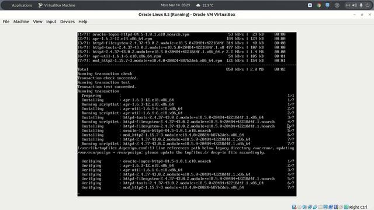Click the VirtualBox Machine panel entry
374x210 pixels.
point(57,5)
